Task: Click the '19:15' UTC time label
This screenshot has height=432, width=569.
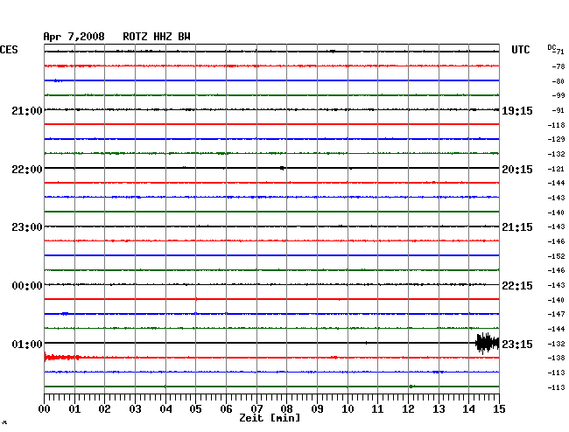Action: pyautogui.click(x=517, y=111)
